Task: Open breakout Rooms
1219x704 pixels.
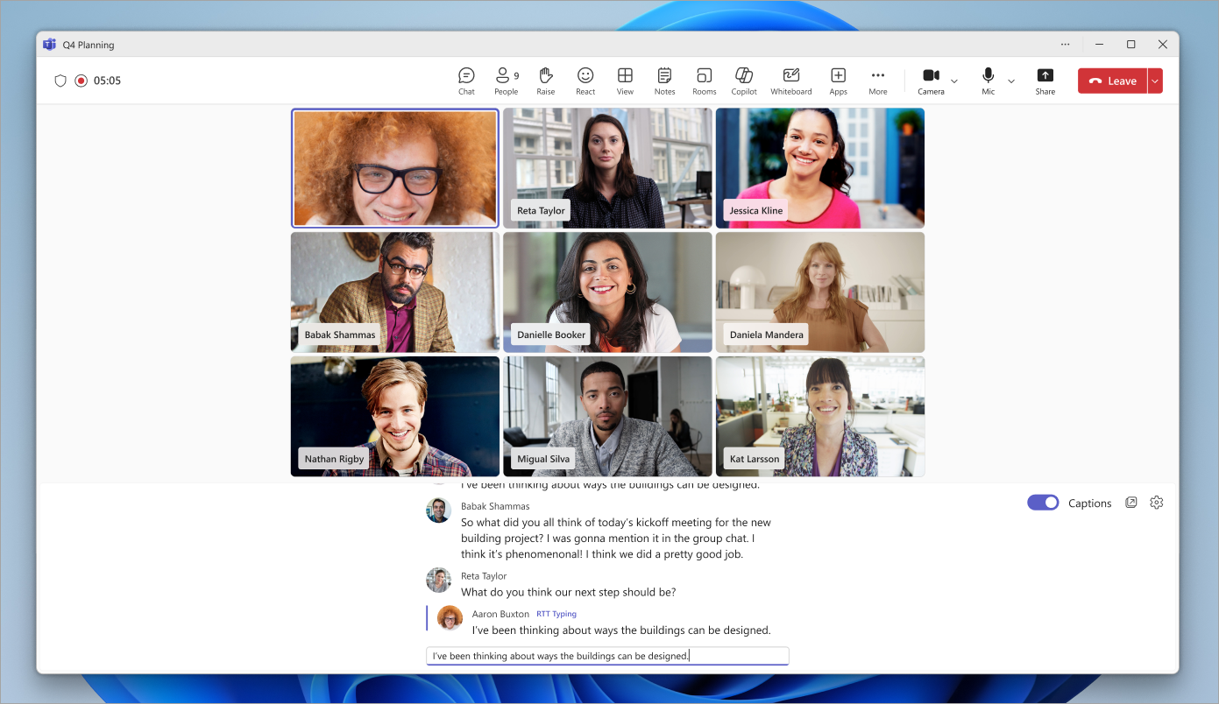Action: pyautogui.click(x=704, y=80)
